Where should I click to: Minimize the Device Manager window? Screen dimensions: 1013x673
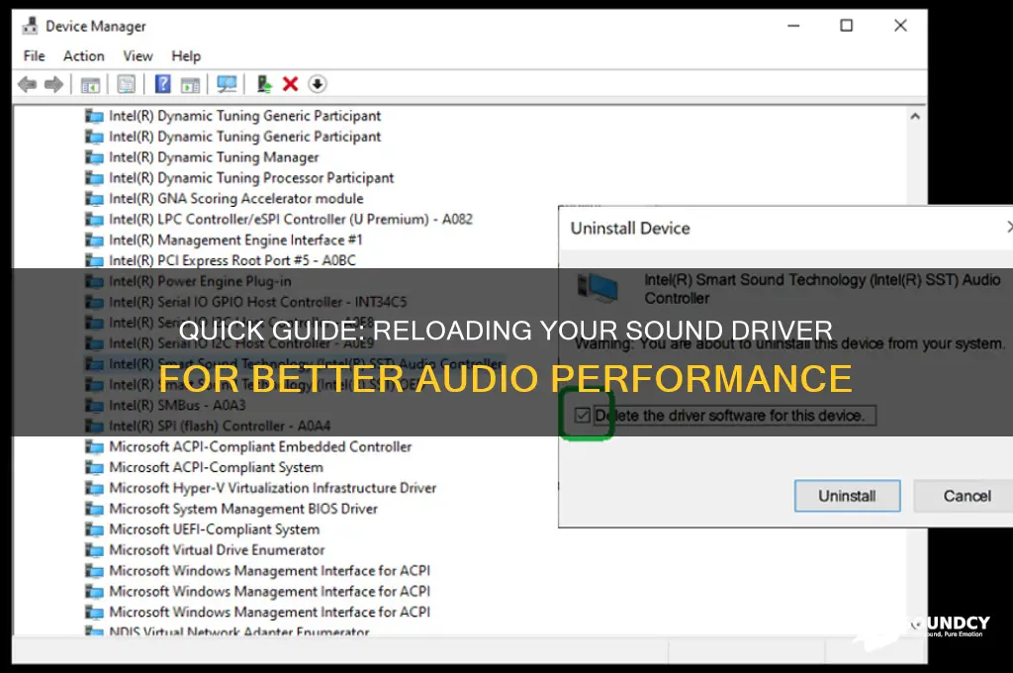(x=793, y=26)
